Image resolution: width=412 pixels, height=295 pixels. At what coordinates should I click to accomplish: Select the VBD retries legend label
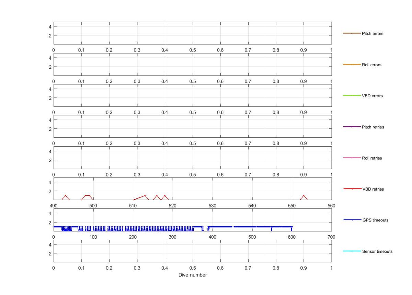point(373,189)
